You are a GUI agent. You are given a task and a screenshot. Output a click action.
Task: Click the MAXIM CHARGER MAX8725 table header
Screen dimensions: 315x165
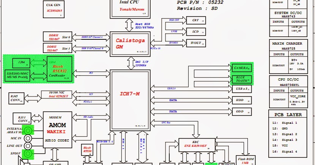pos(287,46)
